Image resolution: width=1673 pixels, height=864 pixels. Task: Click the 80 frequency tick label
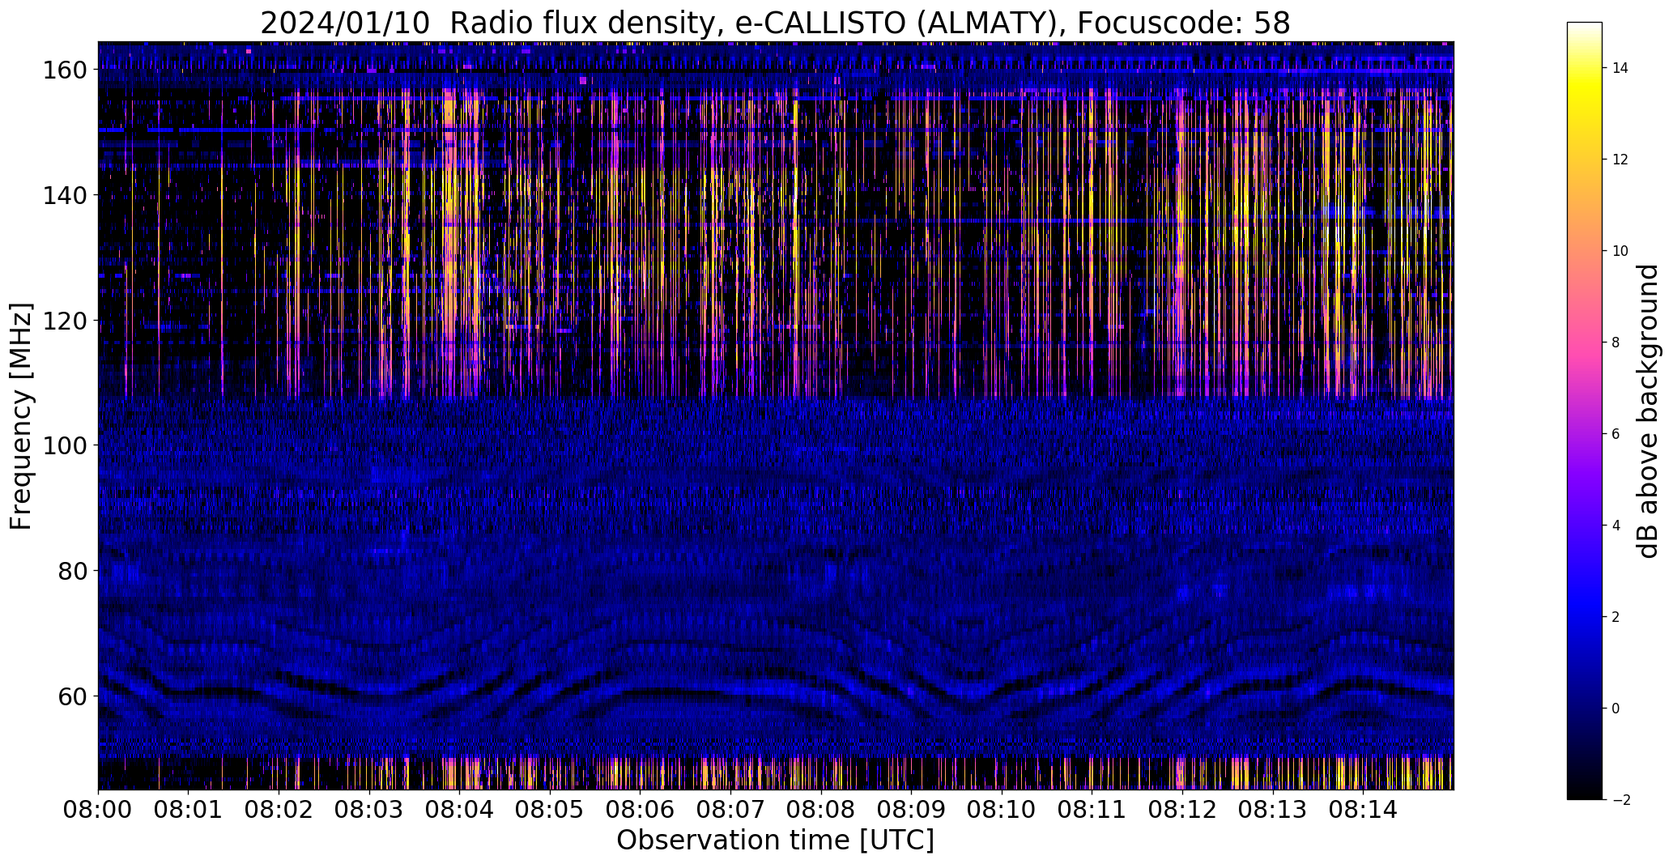(x=71, y=571)
